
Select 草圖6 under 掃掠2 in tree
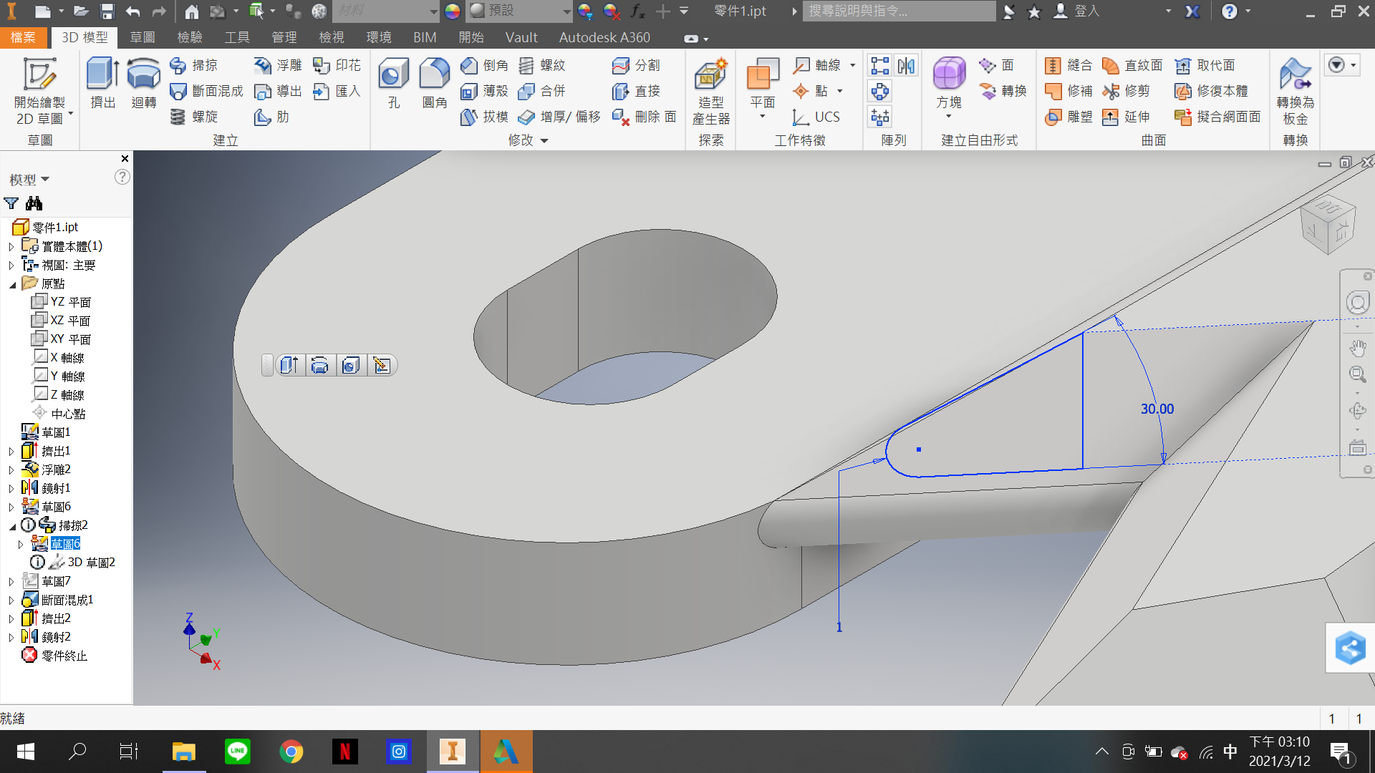(65, 544)
